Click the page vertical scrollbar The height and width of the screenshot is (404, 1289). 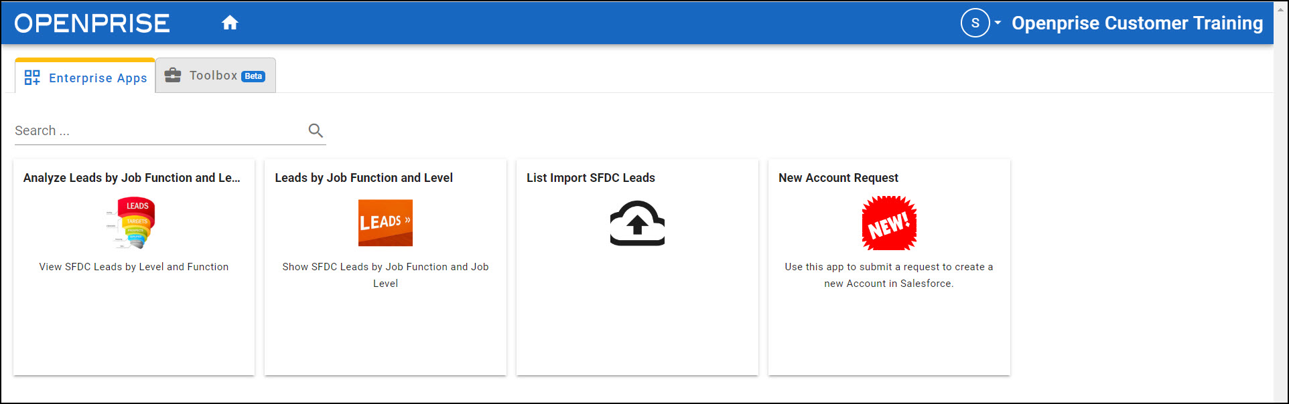point(1280,201)
